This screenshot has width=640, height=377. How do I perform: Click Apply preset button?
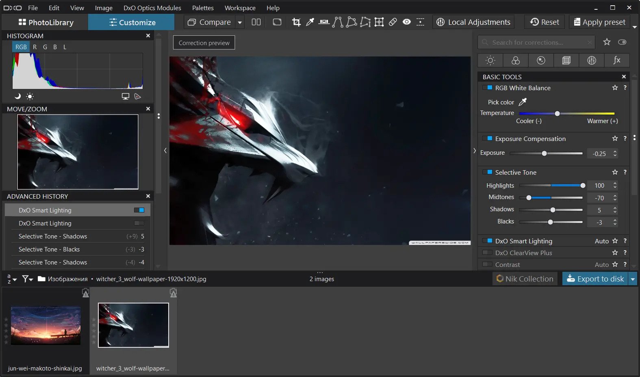[600, 22]
